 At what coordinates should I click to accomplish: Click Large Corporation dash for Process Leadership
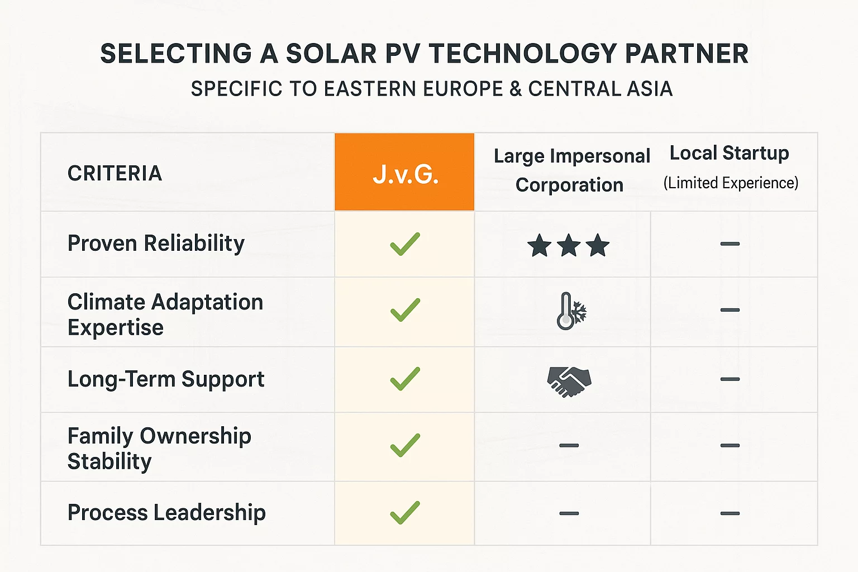coord(569,513)
